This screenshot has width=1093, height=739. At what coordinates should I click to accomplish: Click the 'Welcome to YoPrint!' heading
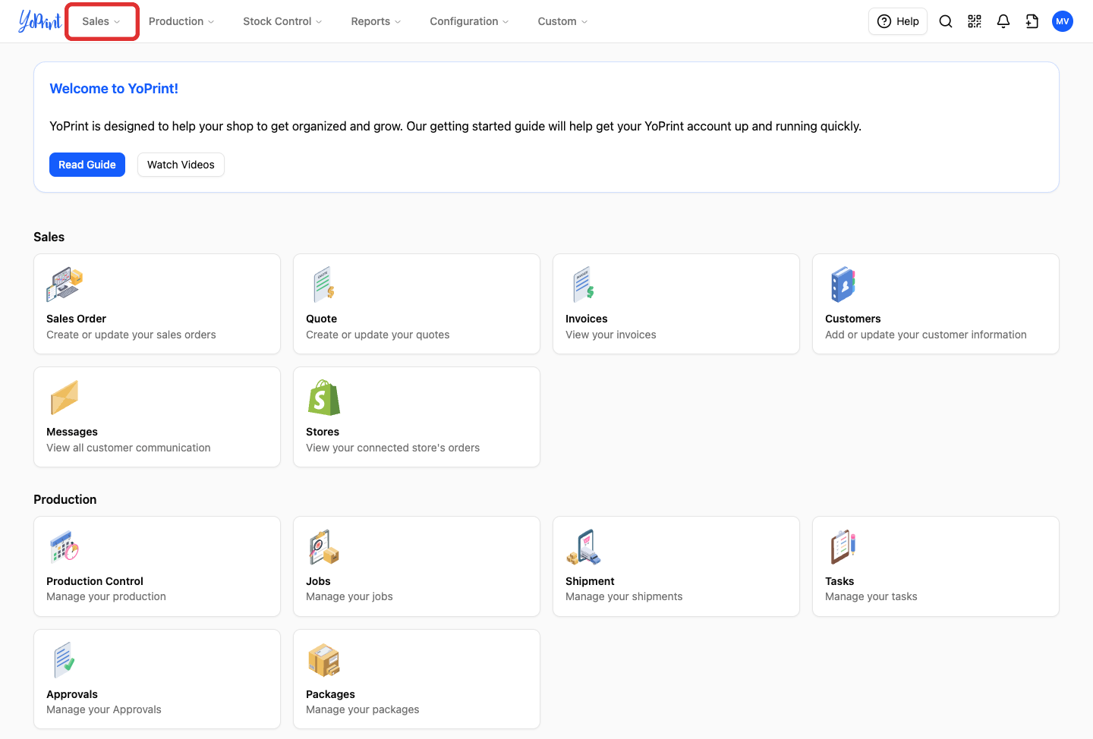point(114,89)
